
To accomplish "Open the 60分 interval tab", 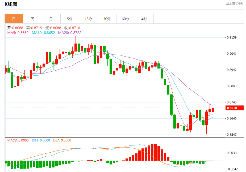I will click(x=126, y=19).
